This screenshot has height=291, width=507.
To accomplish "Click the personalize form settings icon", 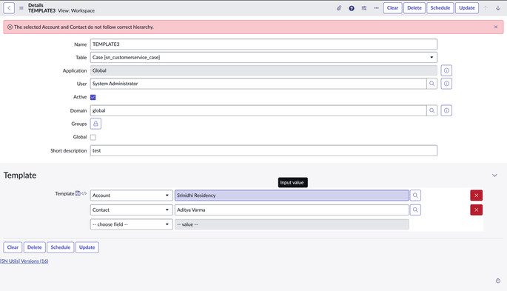I will point(364,8).
